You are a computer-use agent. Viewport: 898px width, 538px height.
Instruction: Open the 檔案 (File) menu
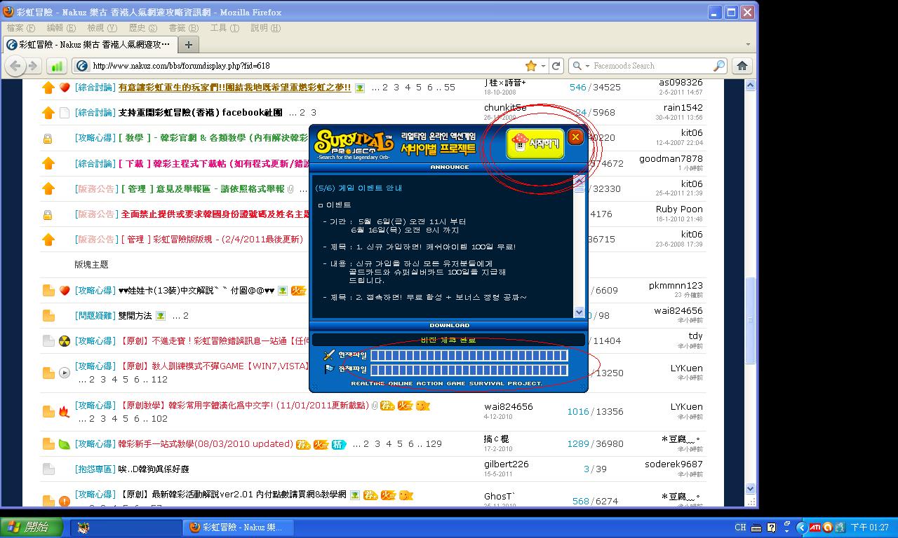click(20, 28)
